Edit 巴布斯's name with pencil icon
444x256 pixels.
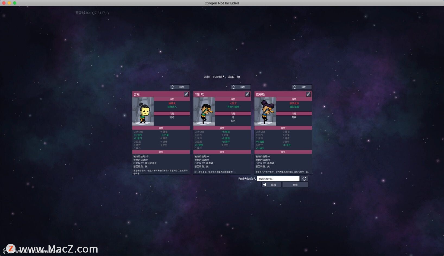point(308,94)
